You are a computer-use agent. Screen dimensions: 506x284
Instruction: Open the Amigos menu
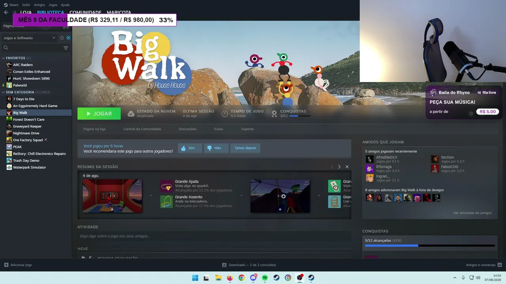click(x=40, y=5)
